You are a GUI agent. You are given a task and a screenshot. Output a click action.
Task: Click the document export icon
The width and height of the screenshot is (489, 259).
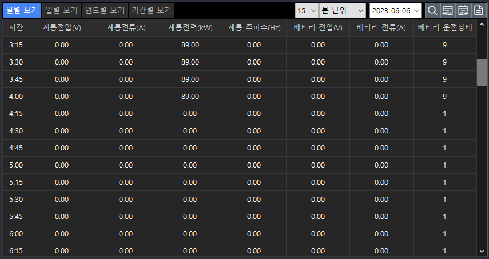pos(478,11)
